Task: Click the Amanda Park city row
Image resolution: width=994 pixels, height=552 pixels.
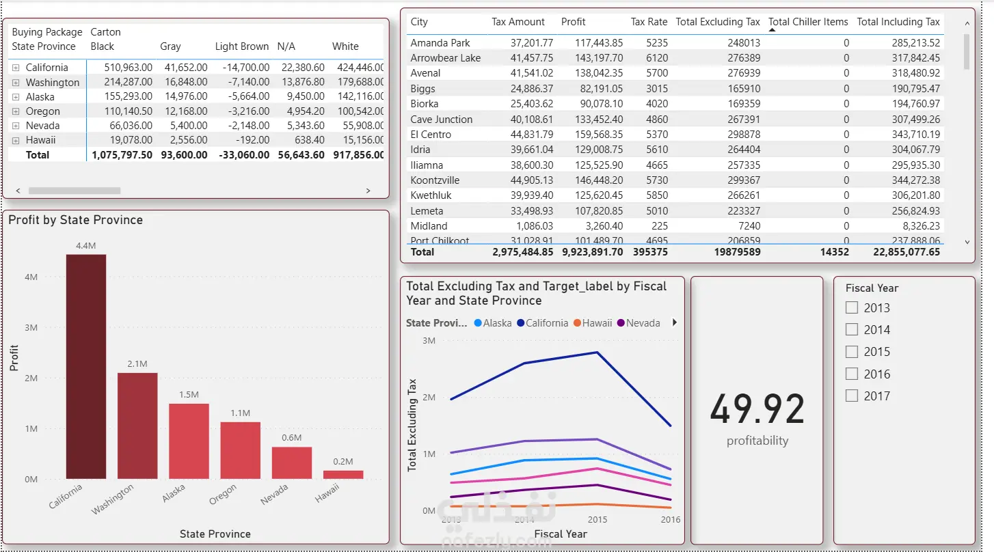Action: click(x=675, y=42)
